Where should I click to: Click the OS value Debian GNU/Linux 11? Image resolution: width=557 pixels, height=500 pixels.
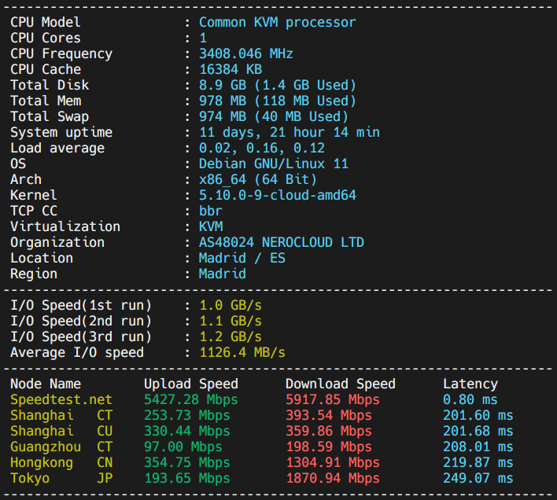[273, 164]
